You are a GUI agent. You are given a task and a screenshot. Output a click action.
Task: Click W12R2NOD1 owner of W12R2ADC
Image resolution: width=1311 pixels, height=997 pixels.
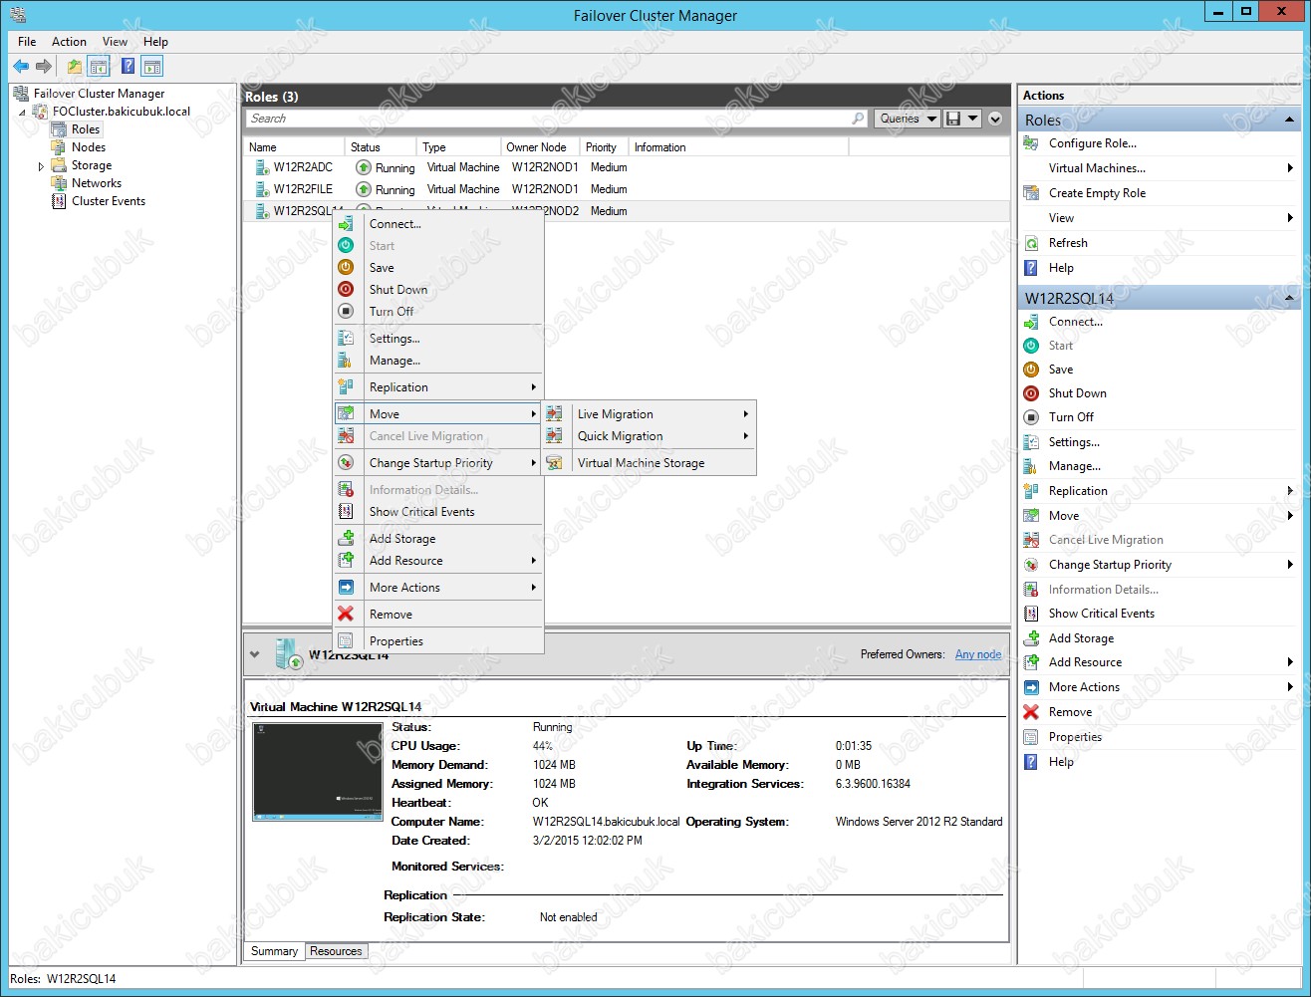(545, 167)
